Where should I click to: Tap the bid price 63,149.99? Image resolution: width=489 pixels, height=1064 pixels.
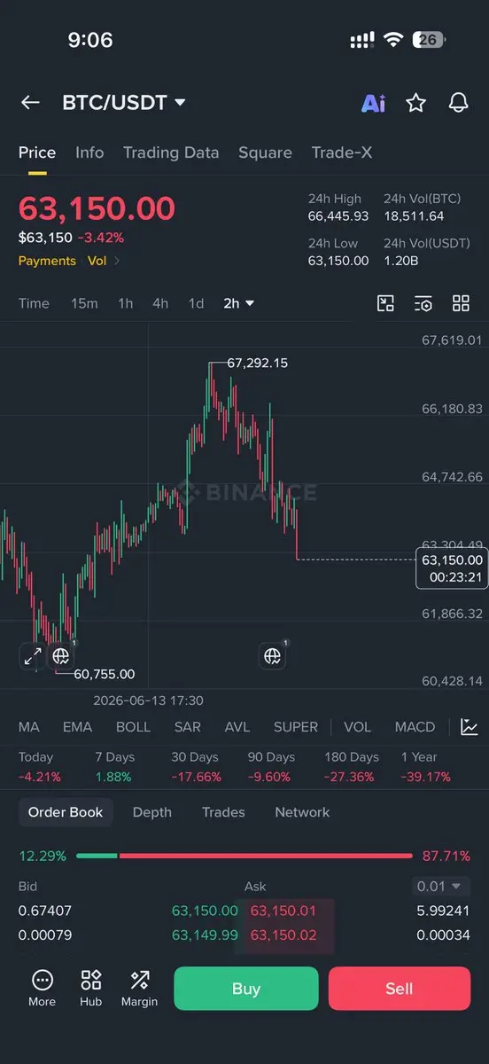[x=205, y=935]
